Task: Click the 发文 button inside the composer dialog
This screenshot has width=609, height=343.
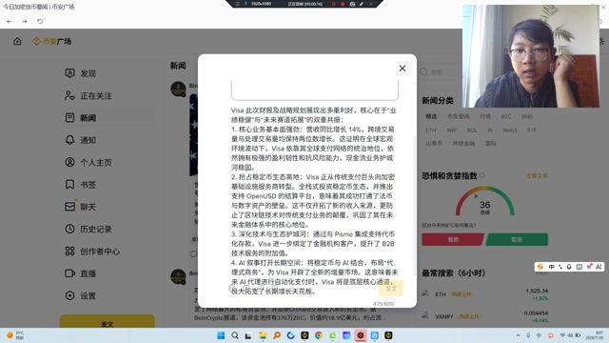Action: pos(391,288)
